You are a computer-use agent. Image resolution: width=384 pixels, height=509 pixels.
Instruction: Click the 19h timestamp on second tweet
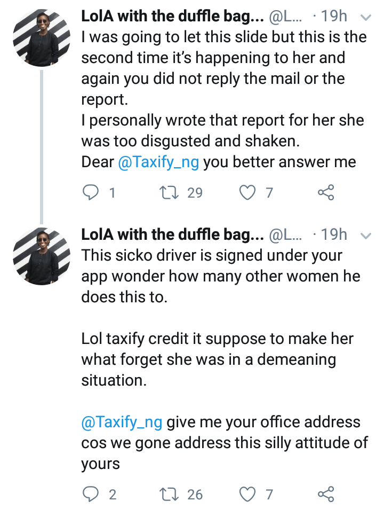(x=334, y=234)
